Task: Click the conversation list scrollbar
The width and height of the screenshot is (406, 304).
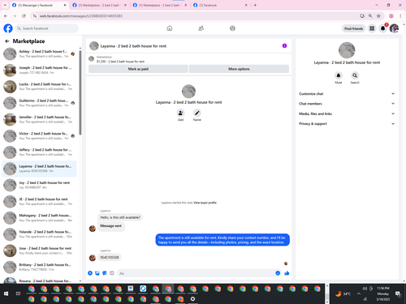Action: [x=80, y=92]
